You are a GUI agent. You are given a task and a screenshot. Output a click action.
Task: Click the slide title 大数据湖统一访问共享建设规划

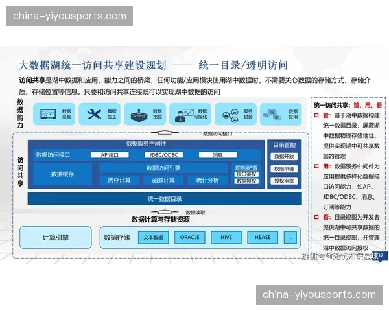(x=92, y=65)
